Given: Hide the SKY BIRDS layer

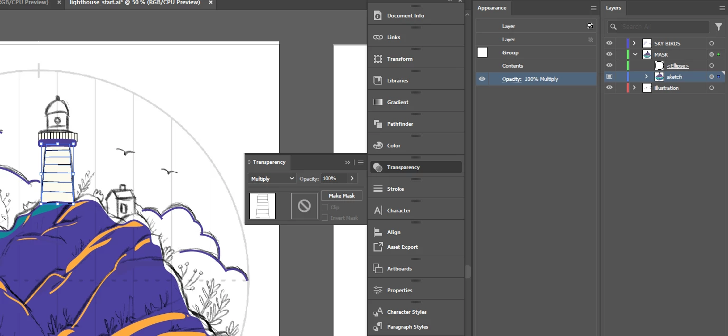Looking at the screenshot, I should [610, 43].
